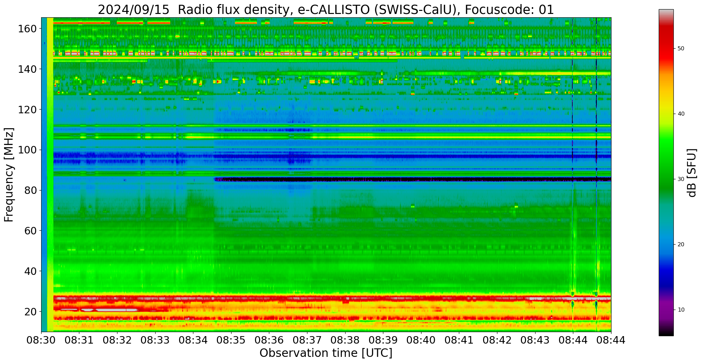Click the dark band at 85 MHz in spectrogram
Image resolution: width=702 pixels, height=363 pixels.
coord(413,179)
